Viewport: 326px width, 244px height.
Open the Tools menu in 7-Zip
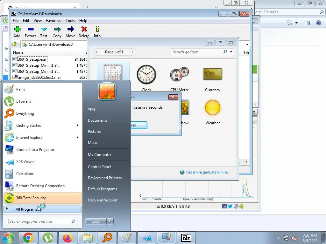[x=70, y=21]
